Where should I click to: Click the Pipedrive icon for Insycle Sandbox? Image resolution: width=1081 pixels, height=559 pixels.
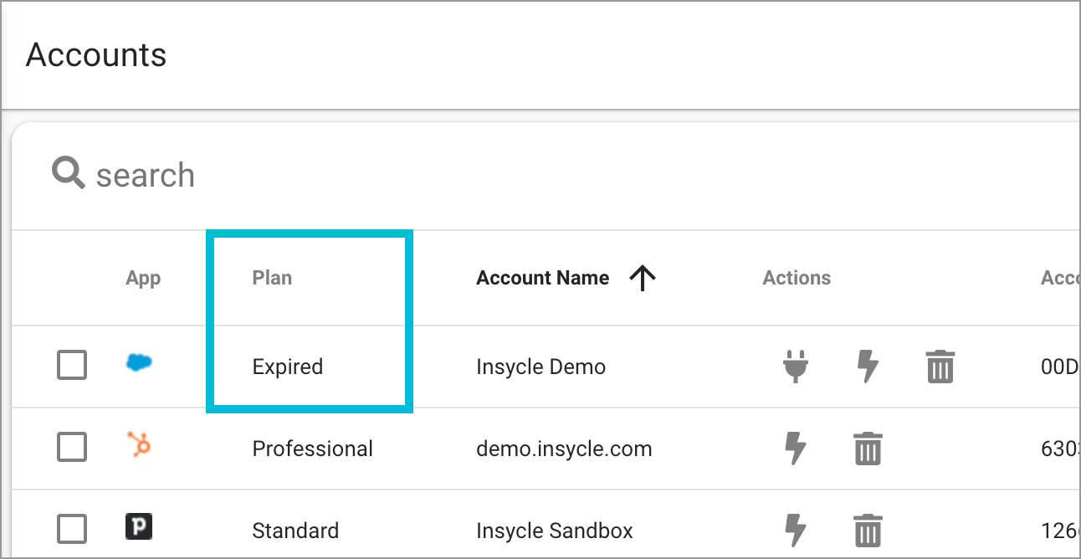click(139, 528)
